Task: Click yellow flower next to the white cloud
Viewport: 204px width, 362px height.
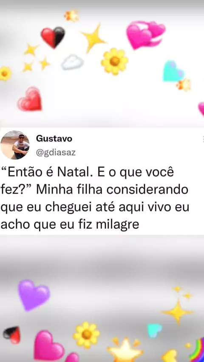Action: pos(115,61)
